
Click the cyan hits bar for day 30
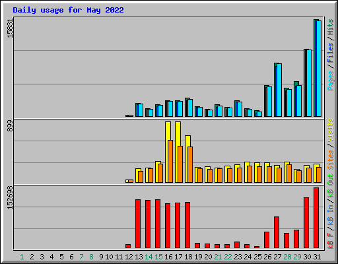pos(309,83)
